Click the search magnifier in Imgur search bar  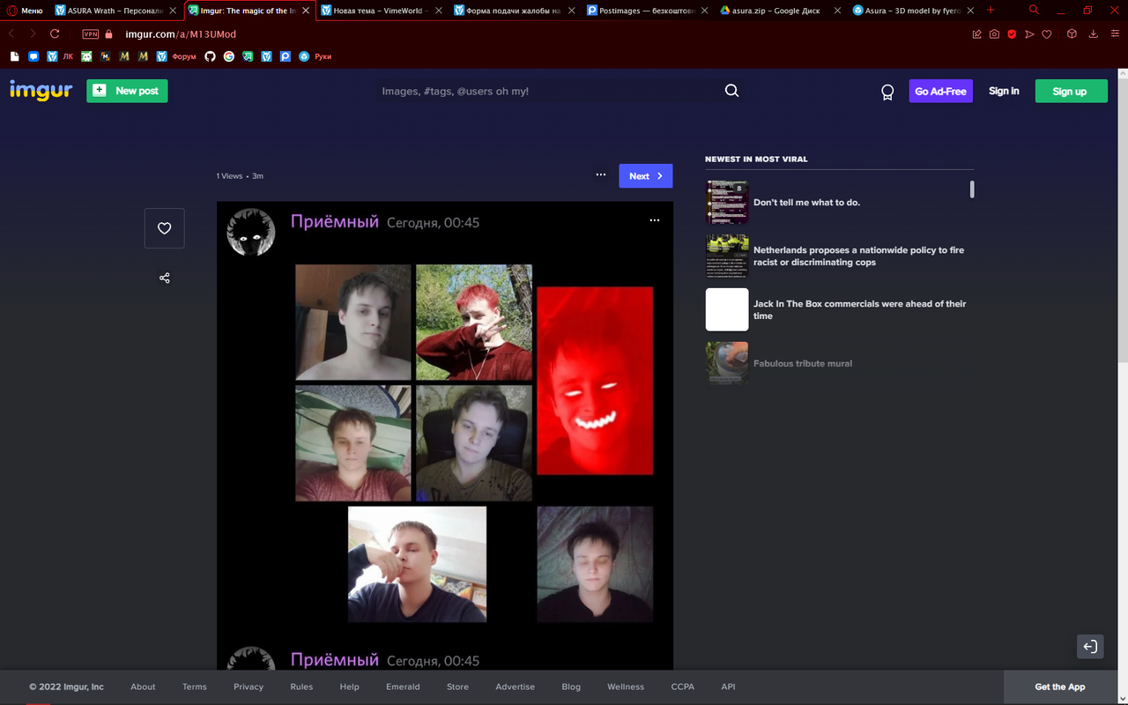tap(731, 91)
